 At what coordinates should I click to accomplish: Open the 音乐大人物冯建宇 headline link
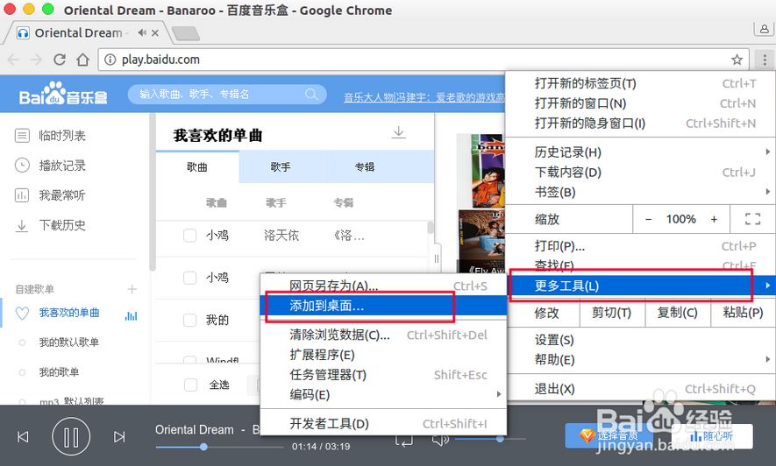(x=424, y=97)
